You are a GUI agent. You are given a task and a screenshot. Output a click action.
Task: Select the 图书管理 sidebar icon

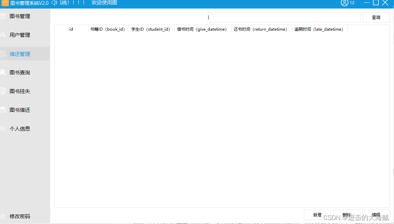pos(3,16)
